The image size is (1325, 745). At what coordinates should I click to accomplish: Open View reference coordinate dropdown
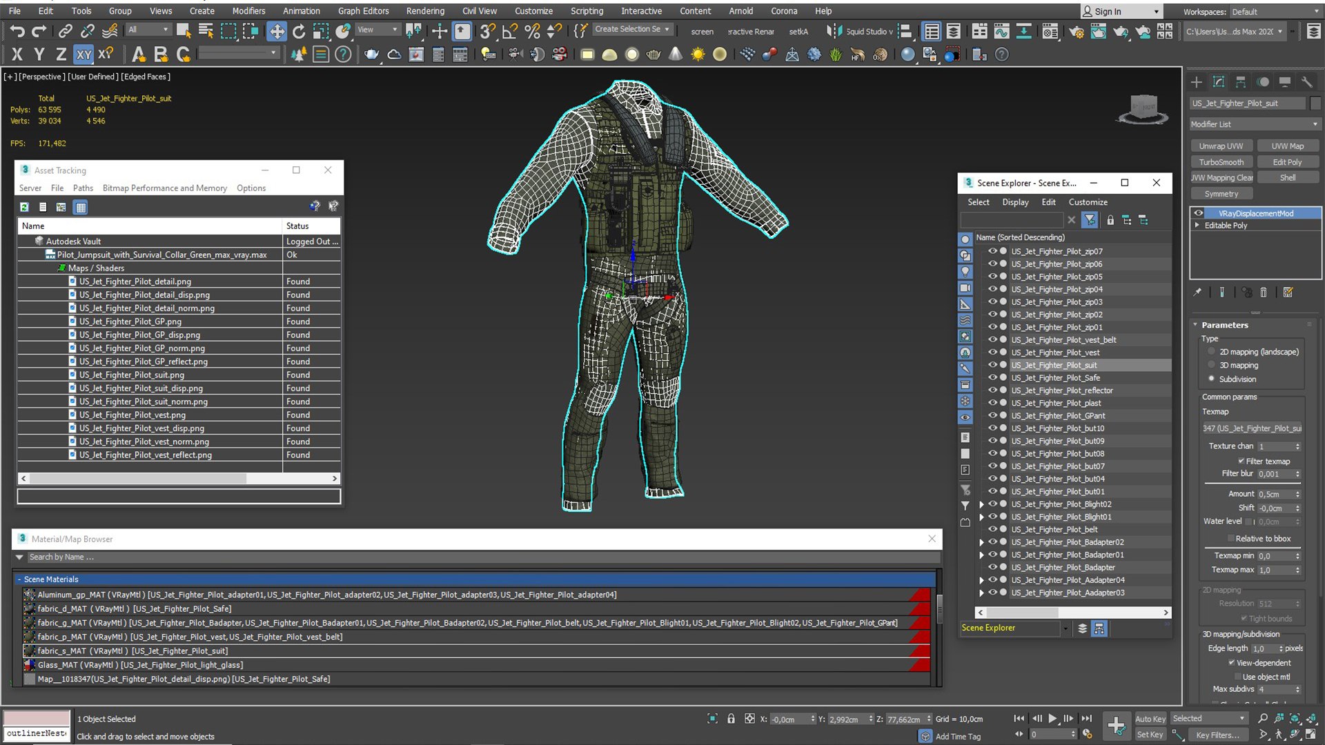click(x=377, y=30)
